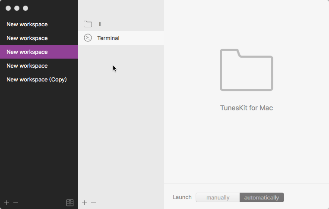Select the second New workspace entry
Image resolution: width=329 pixels, height=209 pixels.
[39, 38]
